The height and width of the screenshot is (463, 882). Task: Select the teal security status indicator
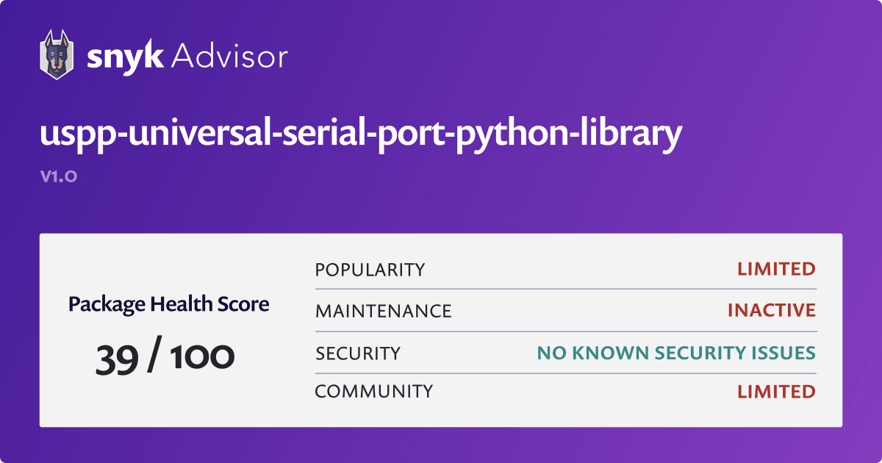677,353
